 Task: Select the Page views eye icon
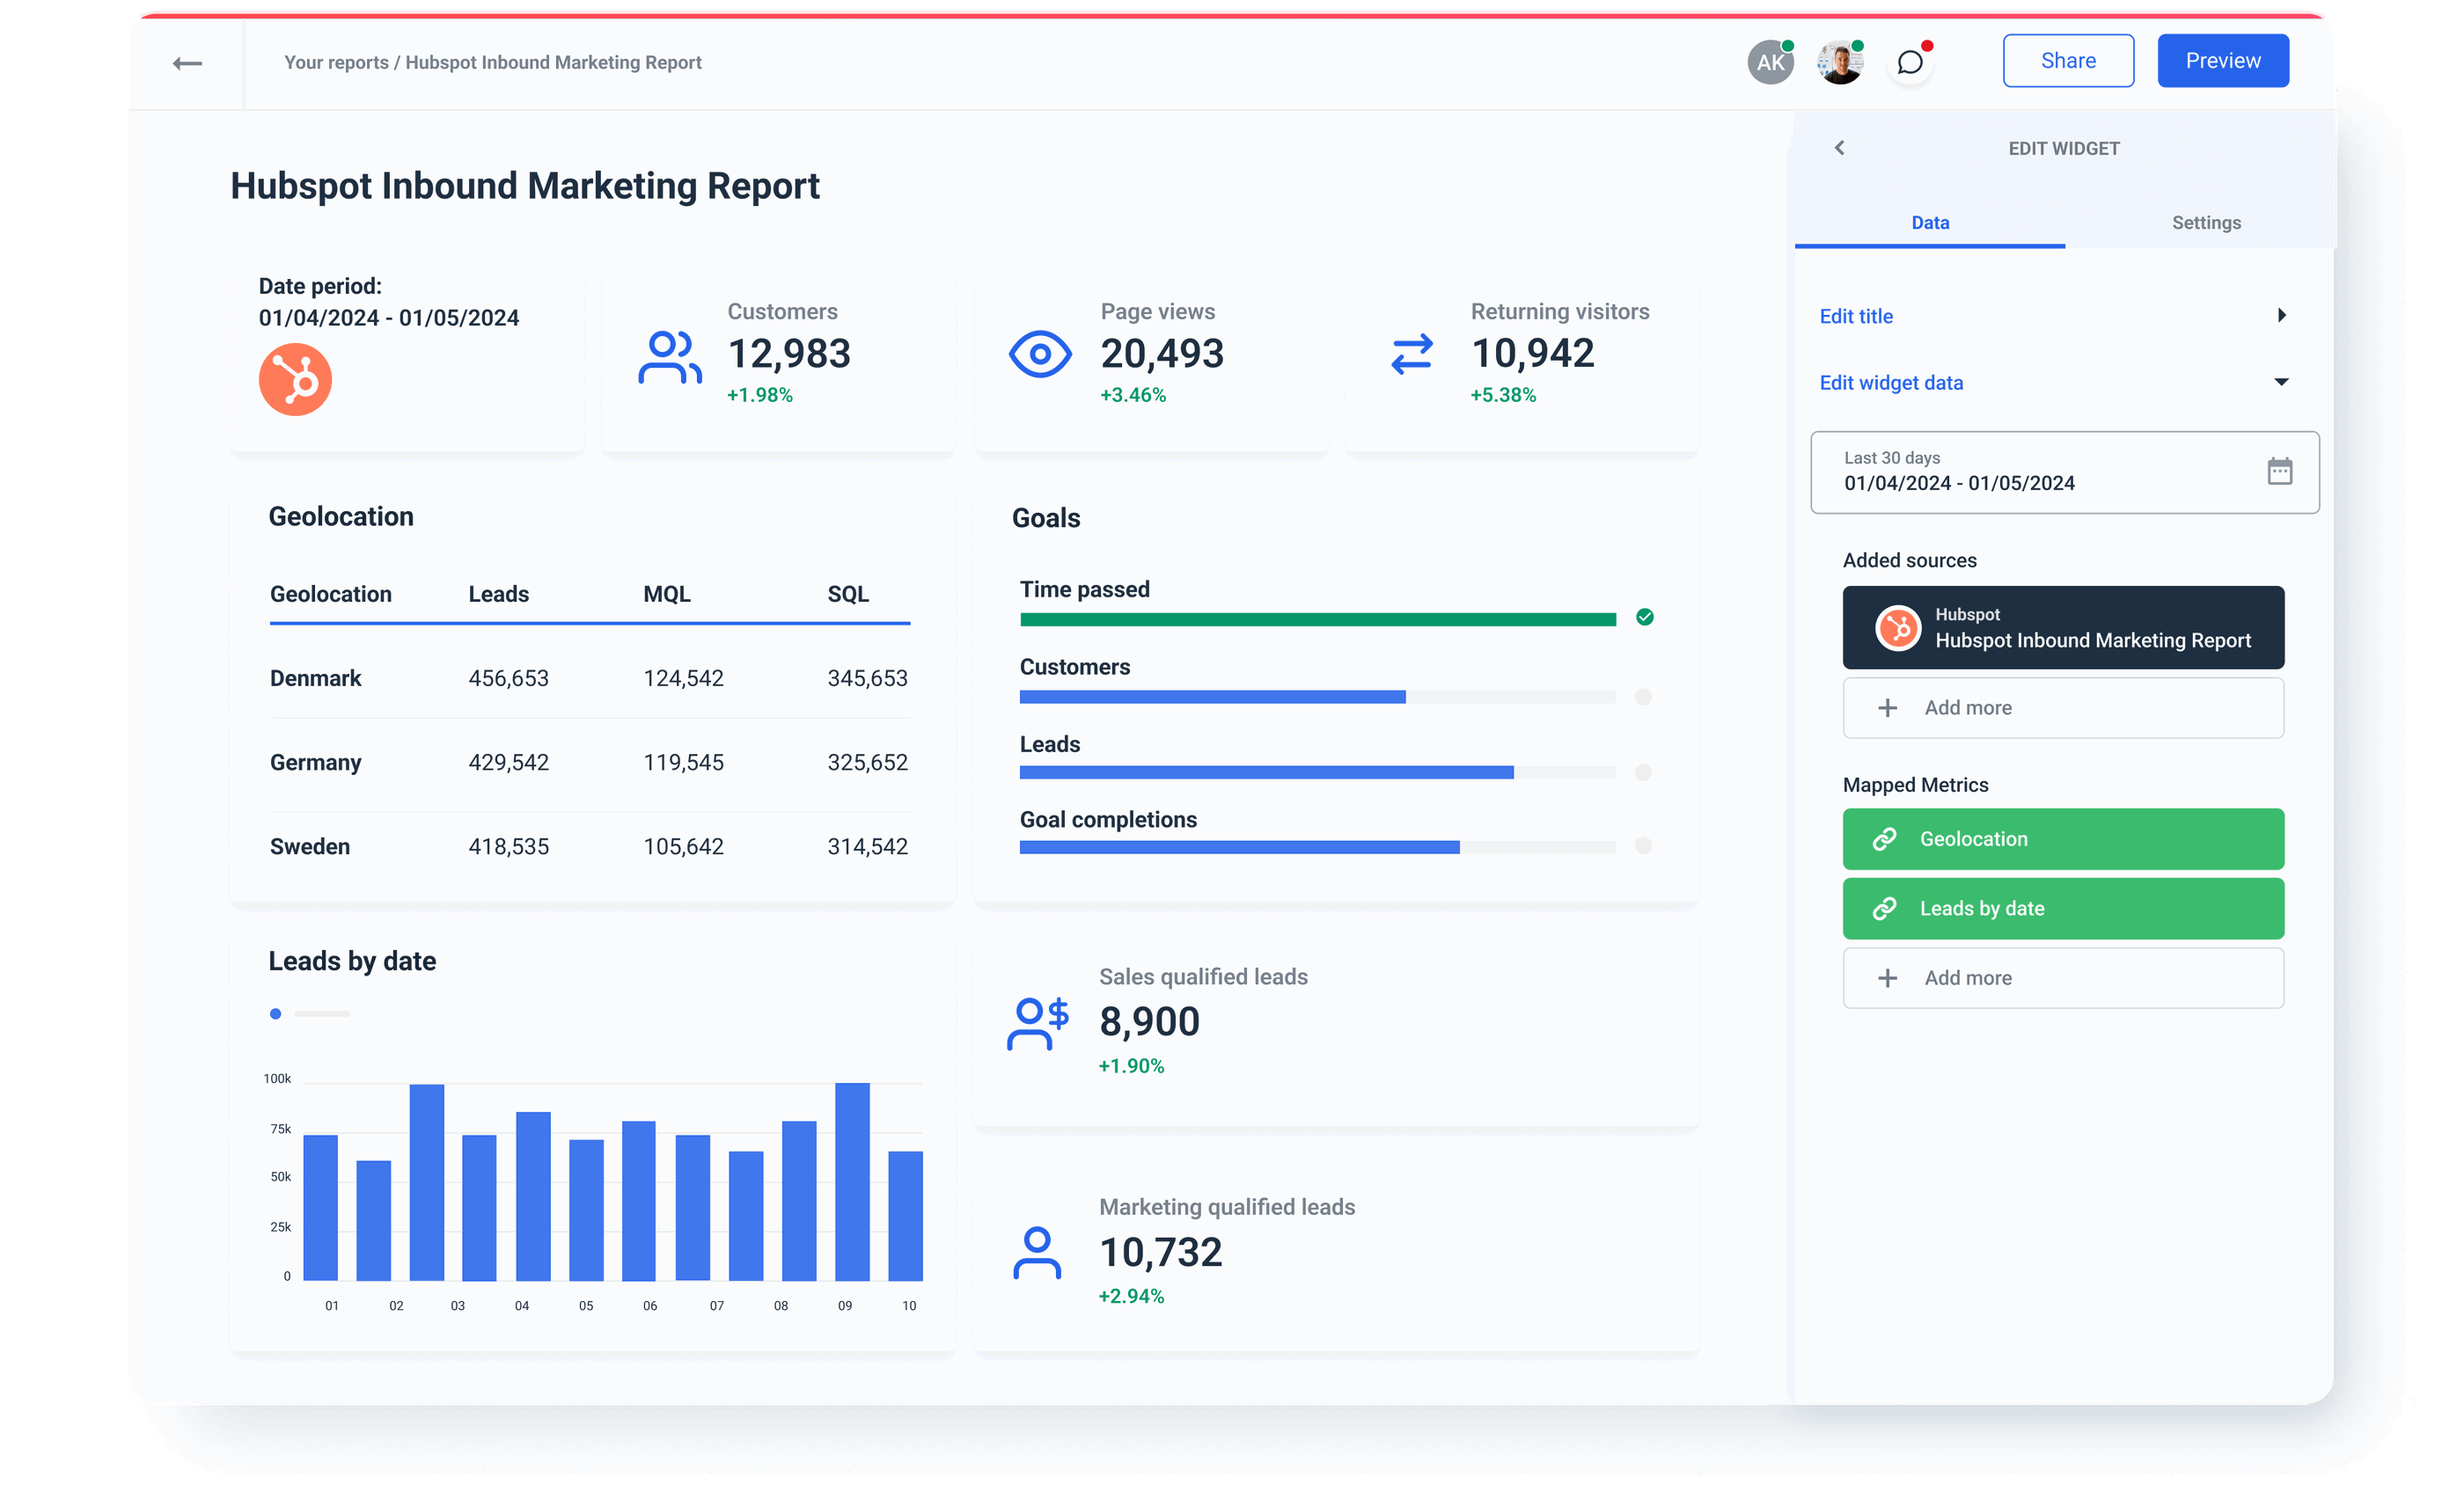point(1040,354)
